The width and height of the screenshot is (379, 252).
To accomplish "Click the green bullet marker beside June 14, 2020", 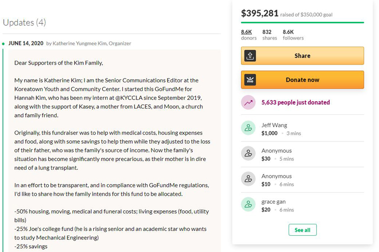I will (x=3, y=44).
